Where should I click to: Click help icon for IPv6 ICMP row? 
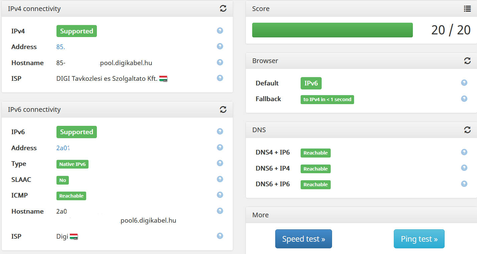tap(220, 195)
